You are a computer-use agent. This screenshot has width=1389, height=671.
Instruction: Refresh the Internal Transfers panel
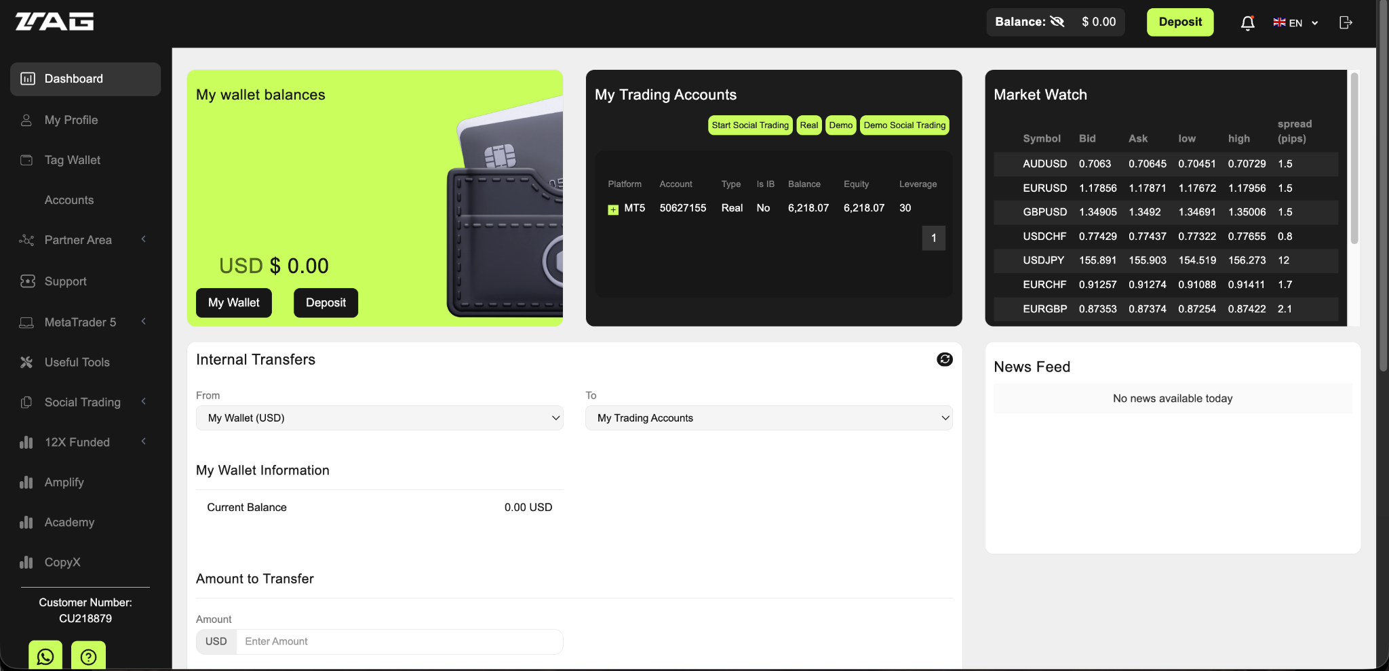[944, 359]
